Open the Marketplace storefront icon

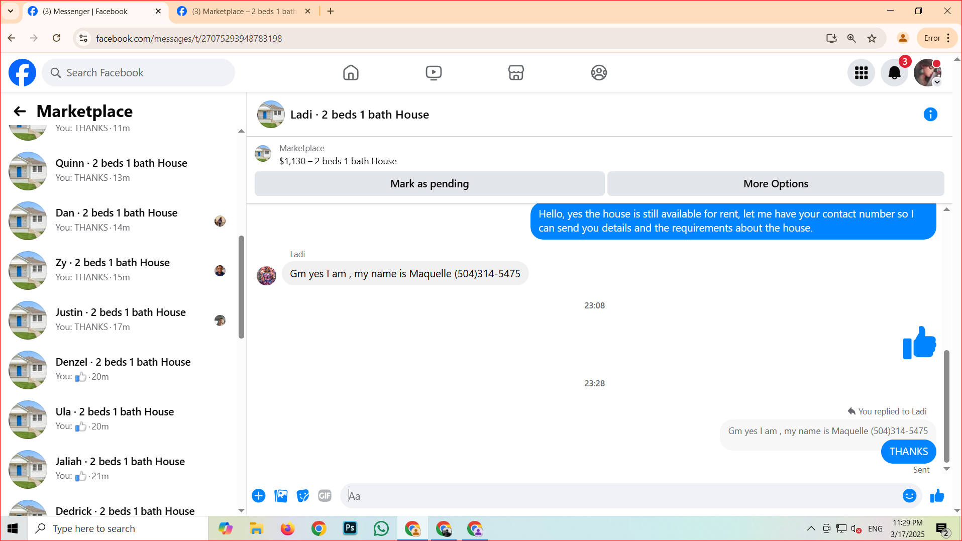pyautogui.click(x=516, y=73)
